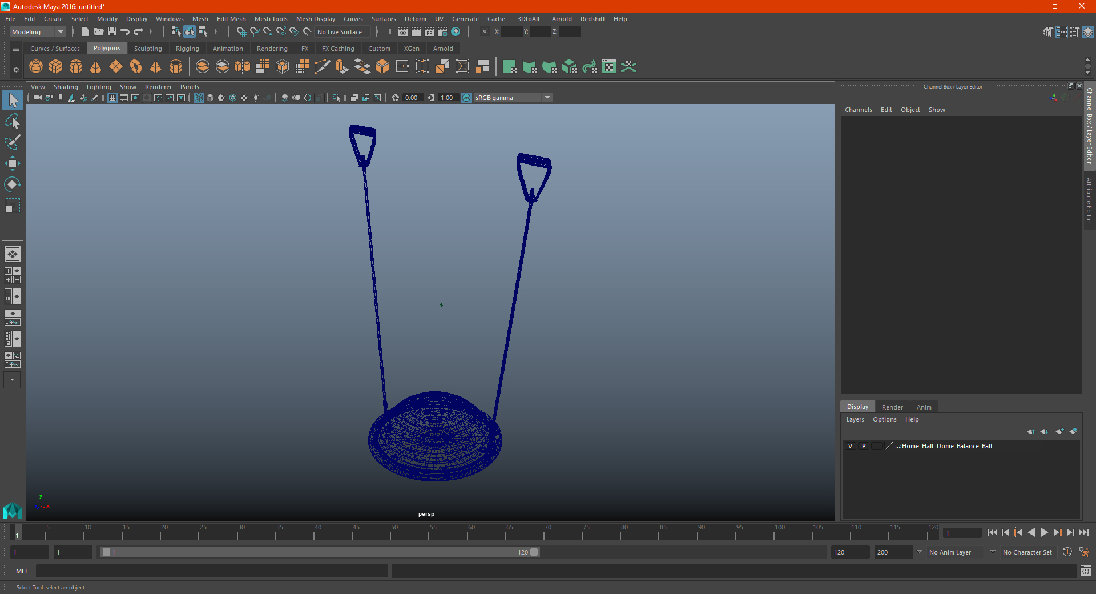The width and height of the screenshot is (1096, 594).
Task: Open the shelf menu options button
Action: [x=16, y=50]
